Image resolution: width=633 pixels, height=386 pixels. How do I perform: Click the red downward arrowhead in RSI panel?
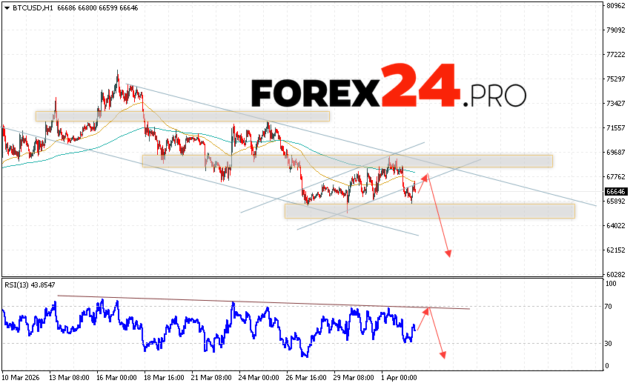443,355
